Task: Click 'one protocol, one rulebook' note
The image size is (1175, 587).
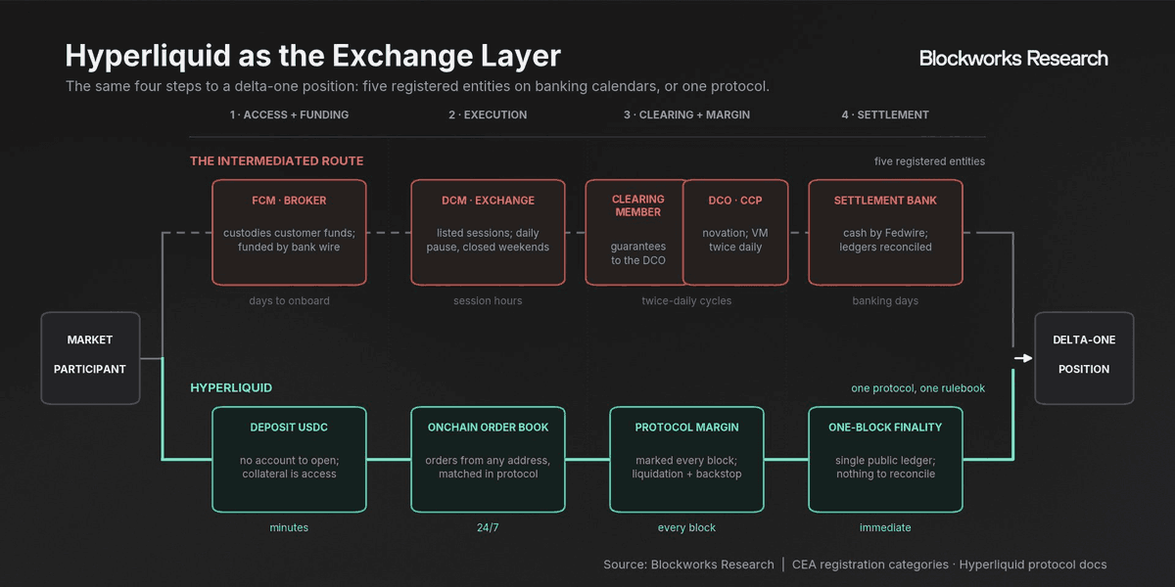Action: (917, 388)
